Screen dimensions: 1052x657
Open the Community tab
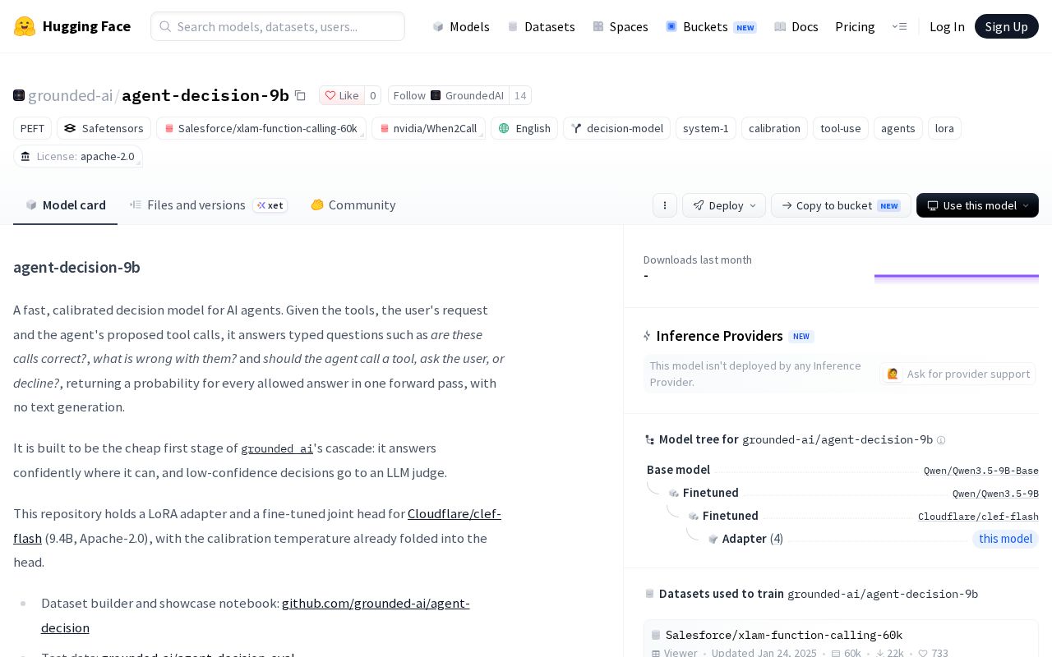[353, 204]
